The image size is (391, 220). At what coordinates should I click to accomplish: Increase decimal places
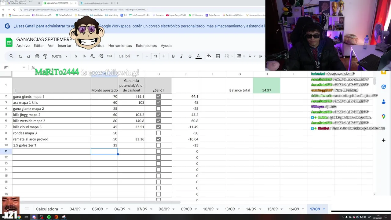[101, 56]
